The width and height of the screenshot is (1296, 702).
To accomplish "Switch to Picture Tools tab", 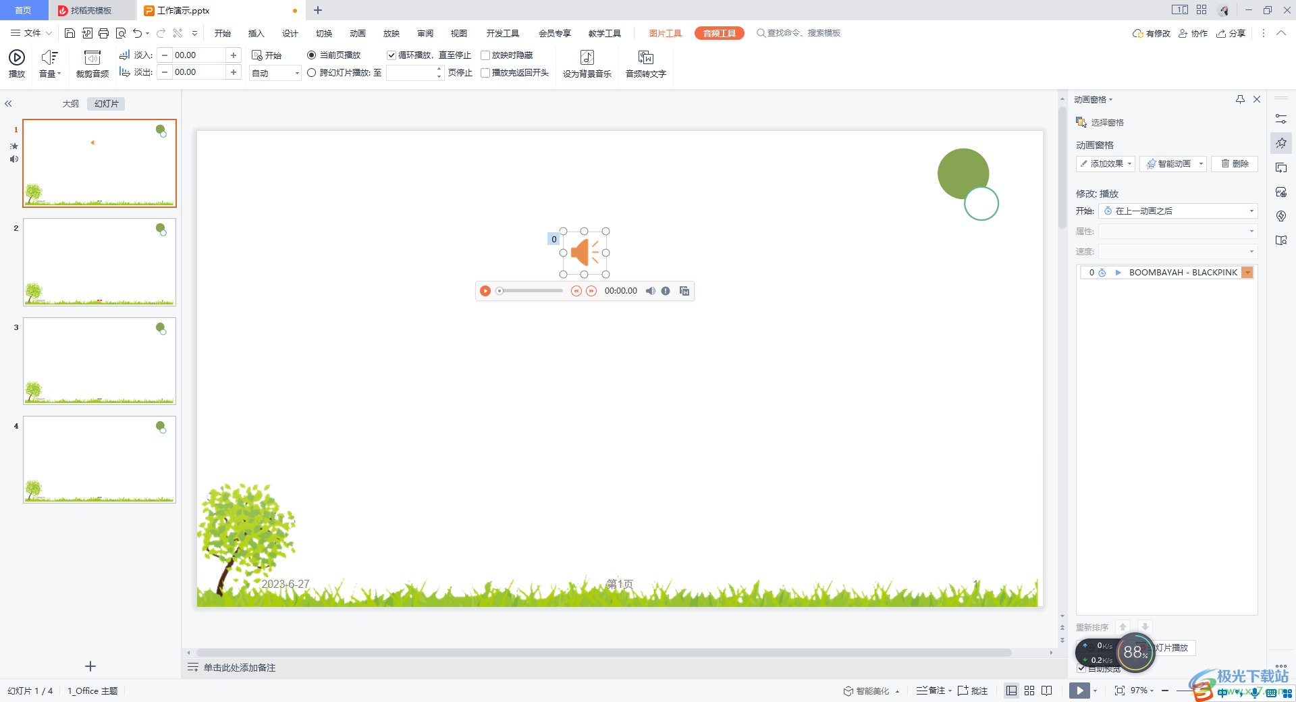I will [666, 33].
